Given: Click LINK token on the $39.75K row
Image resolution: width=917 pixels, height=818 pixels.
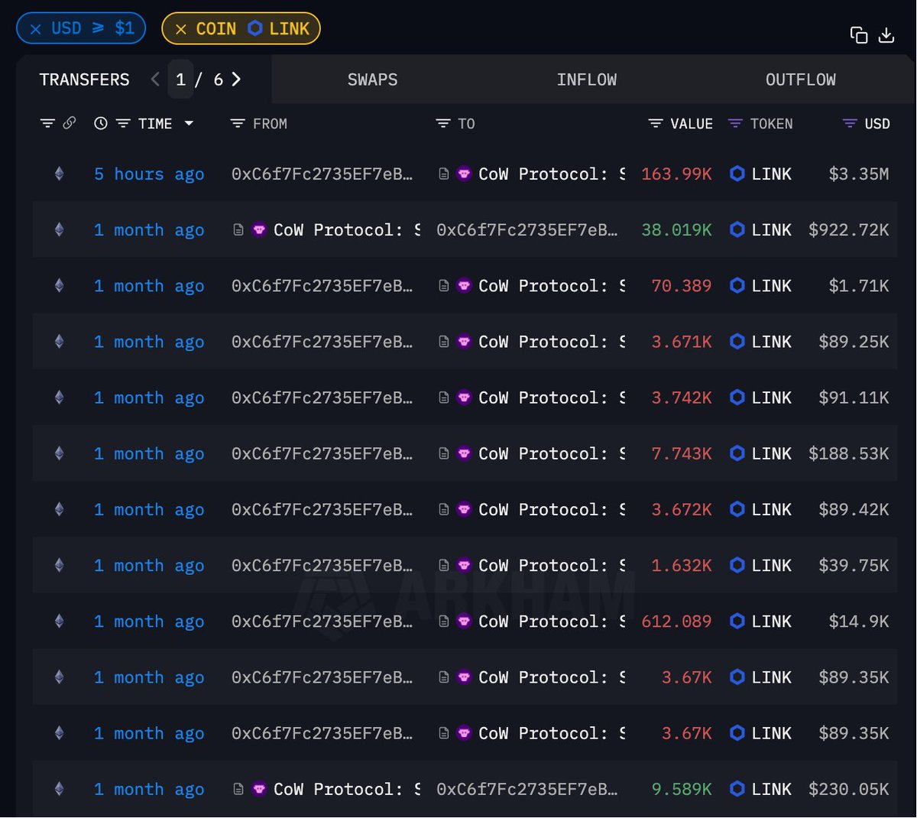Looking at the screenshot, I should 760,566.
